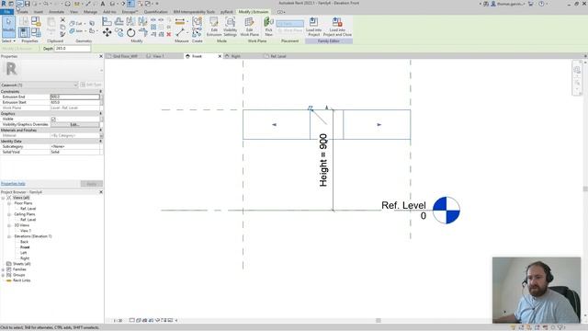Click the Copy tool in Modify panel
Screen dimensions: 588x331
(119, 33)
